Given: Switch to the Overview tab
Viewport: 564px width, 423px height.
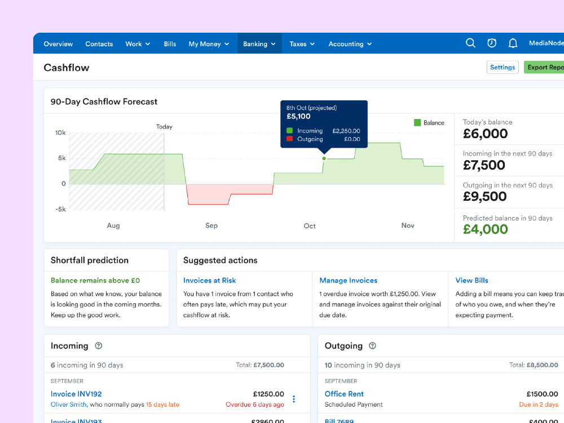Looking at the screenshot, I should pyautogui.click(x=58, y=43).
